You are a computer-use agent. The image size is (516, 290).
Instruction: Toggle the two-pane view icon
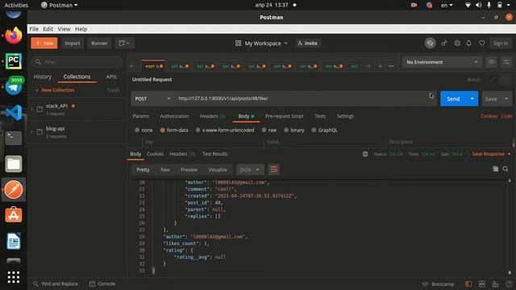pyautogui.click(x=482, y=284)
